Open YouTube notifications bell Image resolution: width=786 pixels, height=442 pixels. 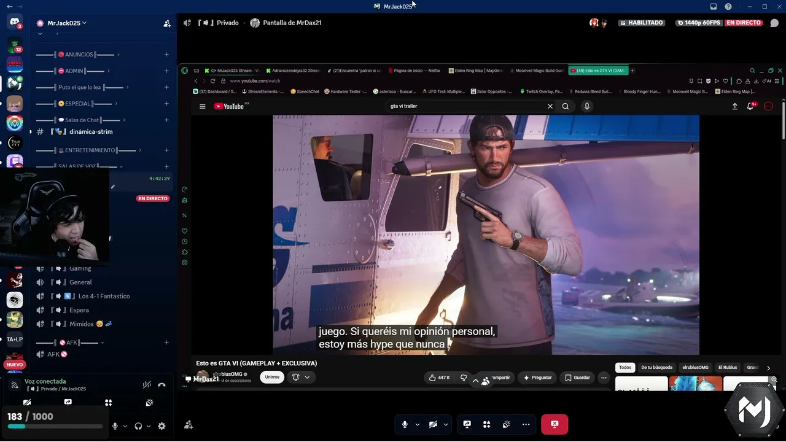pyautogui.click(x=750, y=106)
